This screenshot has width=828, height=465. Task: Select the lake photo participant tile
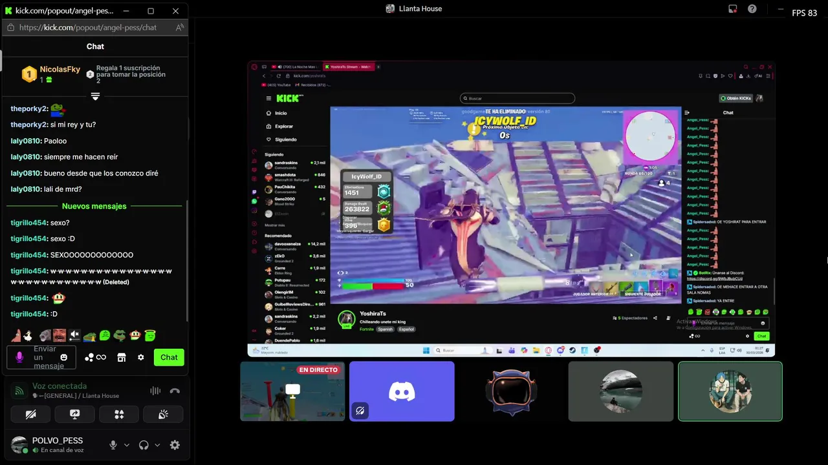click(620, 391)
